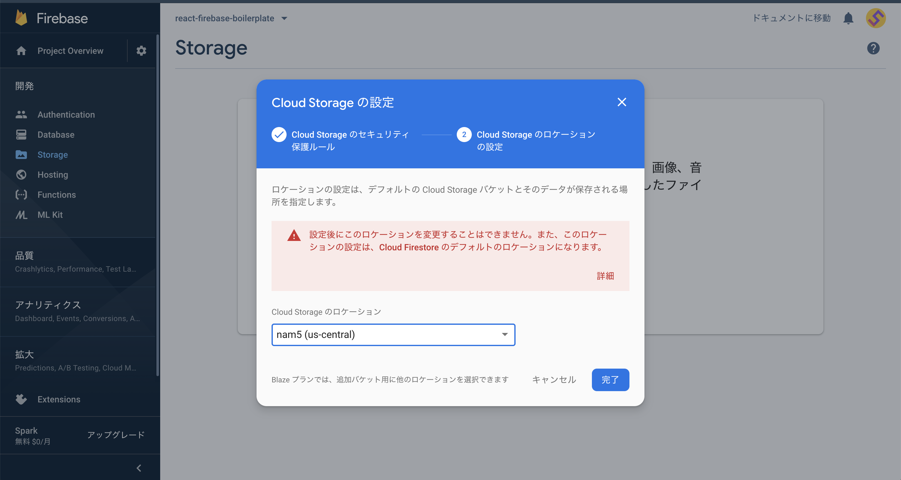
Task: Open the ドキュメントに移動 link
Action: coord(791,18)
